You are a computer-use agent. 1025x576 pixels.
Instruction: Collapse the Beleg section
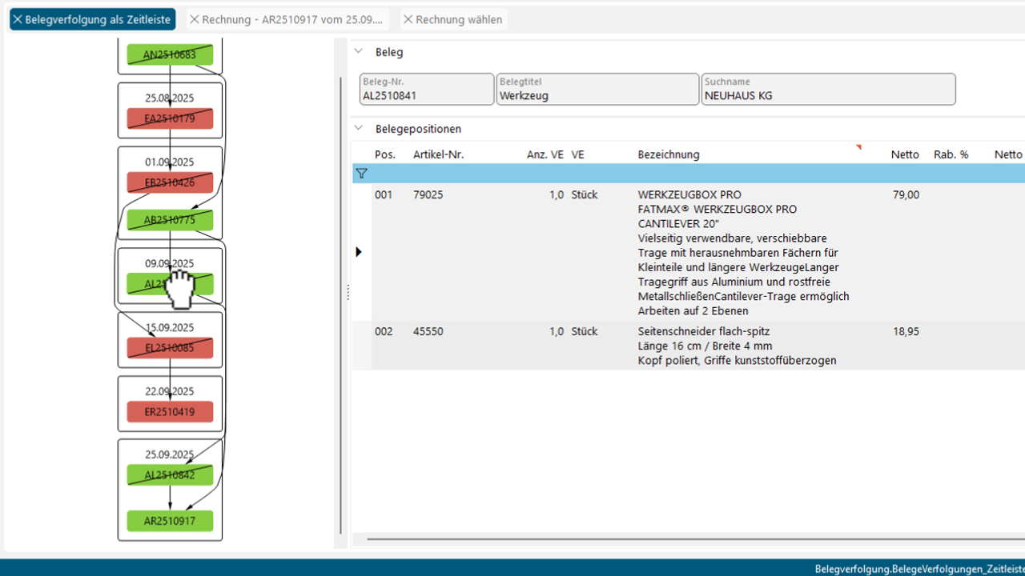[x=359, y=52]
